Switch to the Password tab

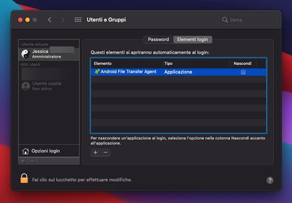158,39
